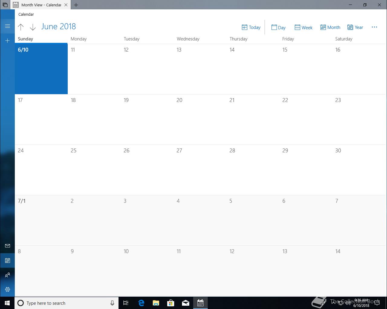Select Saturday July 7 cell
The width and height of the screenshot is (387, 309).
[359, 220]
